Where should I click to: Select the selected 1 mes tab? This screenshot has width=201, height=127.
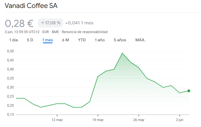click(48, 40)
